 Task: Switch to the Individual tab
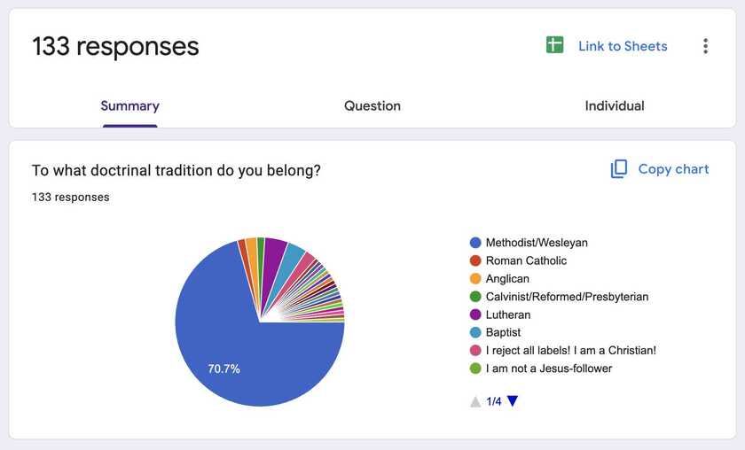point(615,105)
